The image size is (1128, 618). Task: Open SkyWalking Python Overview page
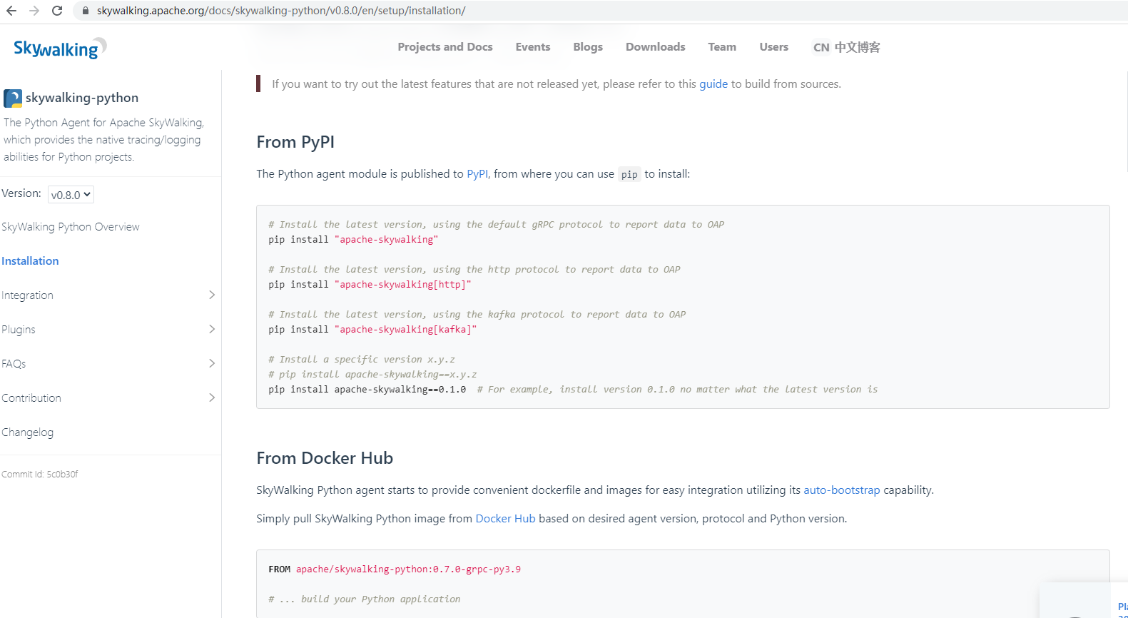coord(71,227)
